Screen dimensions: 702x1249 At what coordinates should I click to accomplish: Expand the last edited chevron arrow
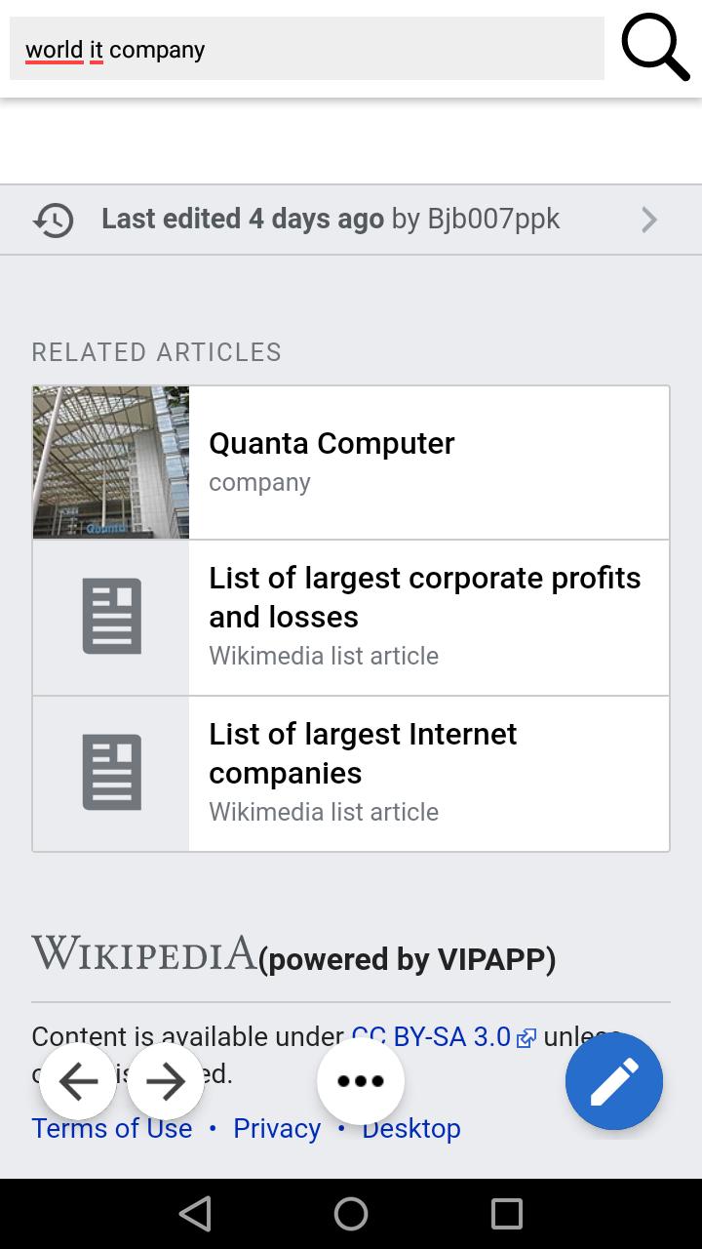click(x=649, y=220)
